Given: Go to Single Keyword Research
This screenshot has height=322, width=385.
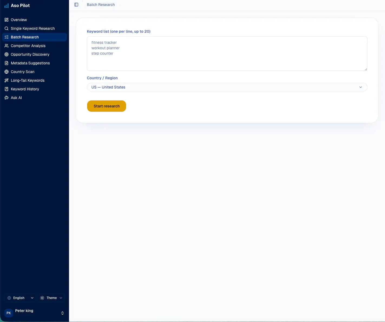Looking at the screenshot, I should 34,28.
